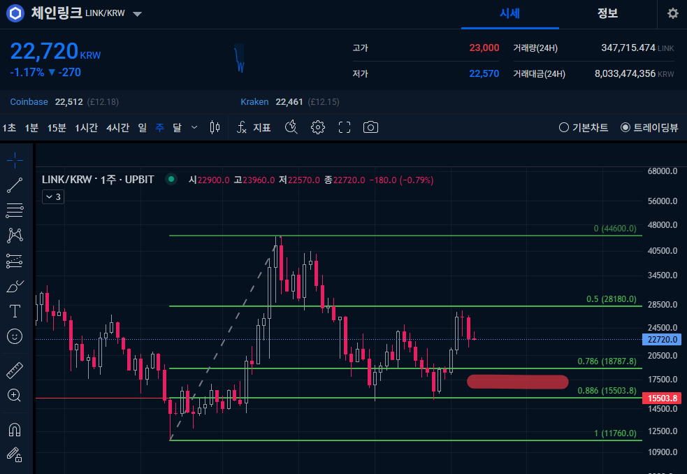Select the 기본차트 radio option

coord(584,128)
